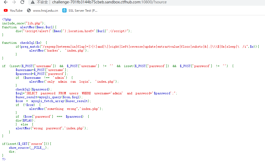Click the die("<script>alert line
The image size is (265, 163).
(74, 31)
